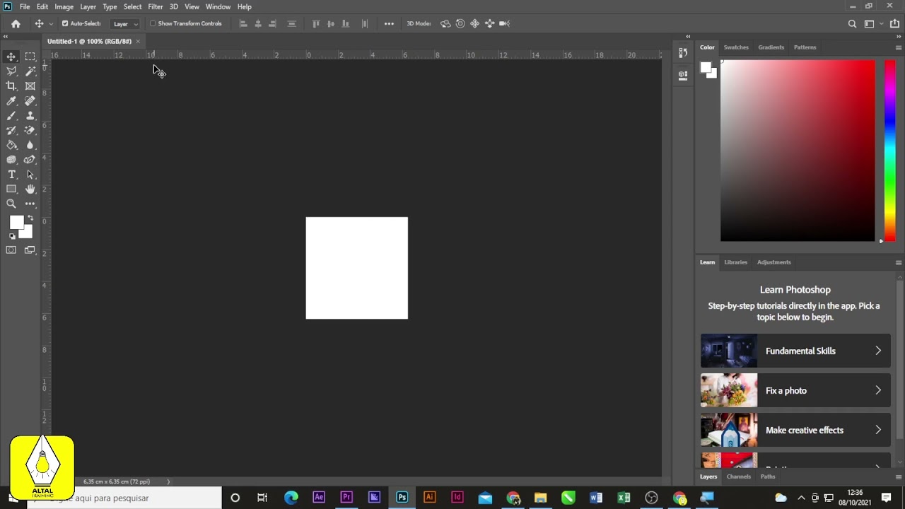Select the Zoom tool
This screenshot has width=905, height=509.
11,204
